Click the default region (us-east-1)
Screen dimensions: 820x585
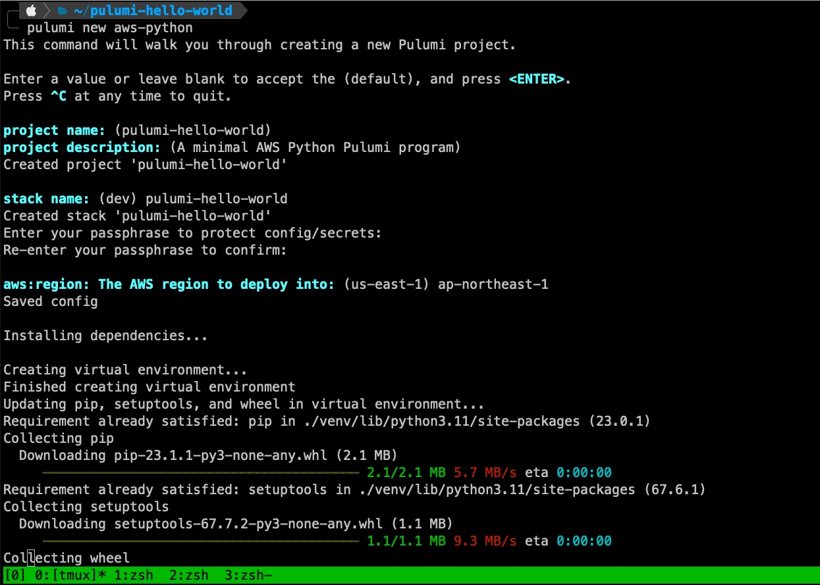pyautogui.click(x=387, y=284)
